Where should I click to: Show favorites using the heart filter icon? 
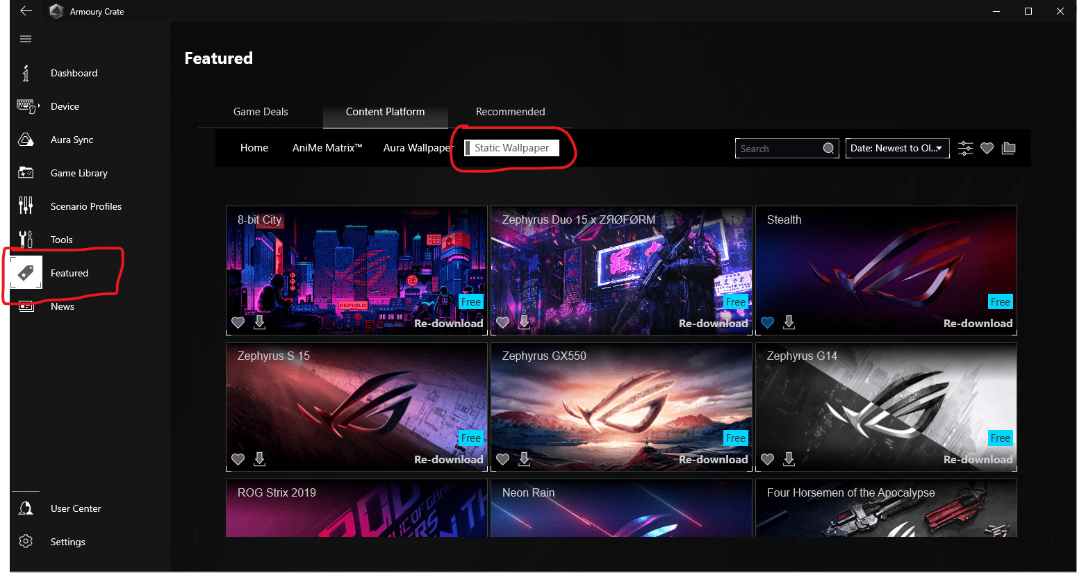[x=987, y=148]
